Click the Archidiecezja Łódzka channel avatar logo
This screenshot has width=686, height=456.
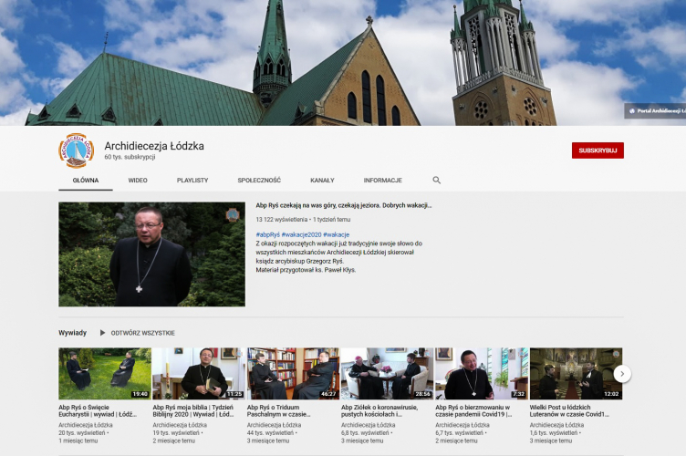[x=77, y=150]
